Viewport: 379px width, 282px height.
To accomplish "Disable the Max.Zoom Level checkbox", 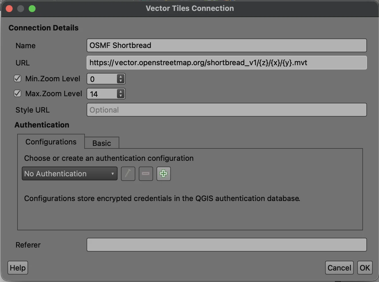I will click(17, 93).
